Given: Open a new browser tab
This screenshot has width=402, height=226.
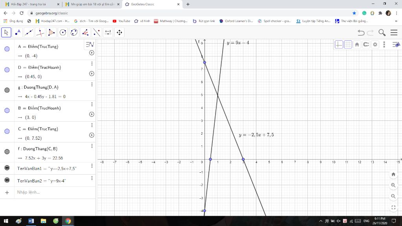Looking at the screenshot, I should pyautogui.click(x=188, y=4).
